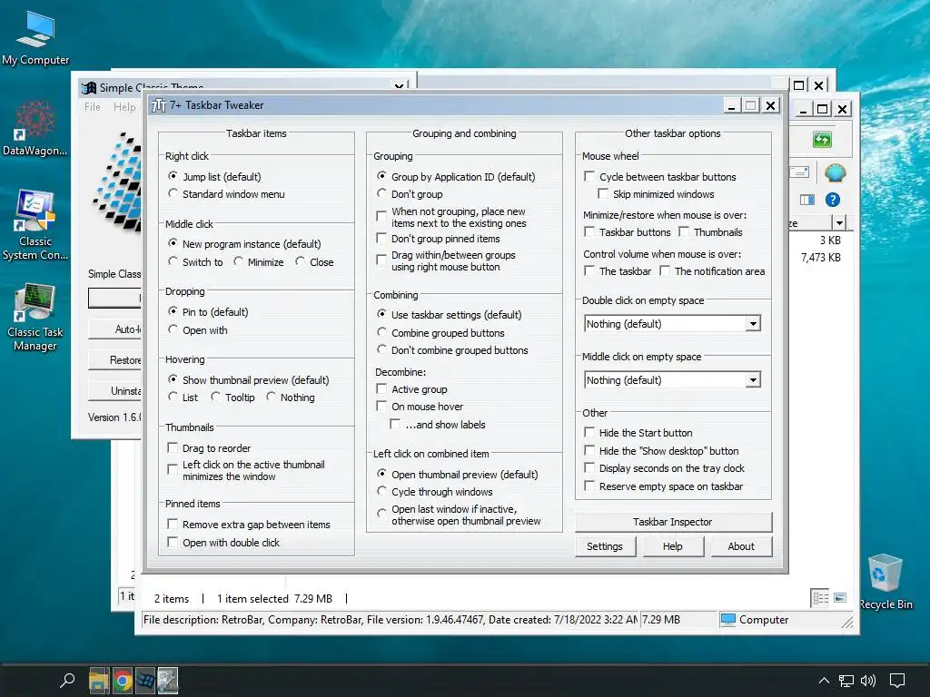Switch to details view icon in status bar
This screenshot has height=697, width=930.
click(820, 598)
